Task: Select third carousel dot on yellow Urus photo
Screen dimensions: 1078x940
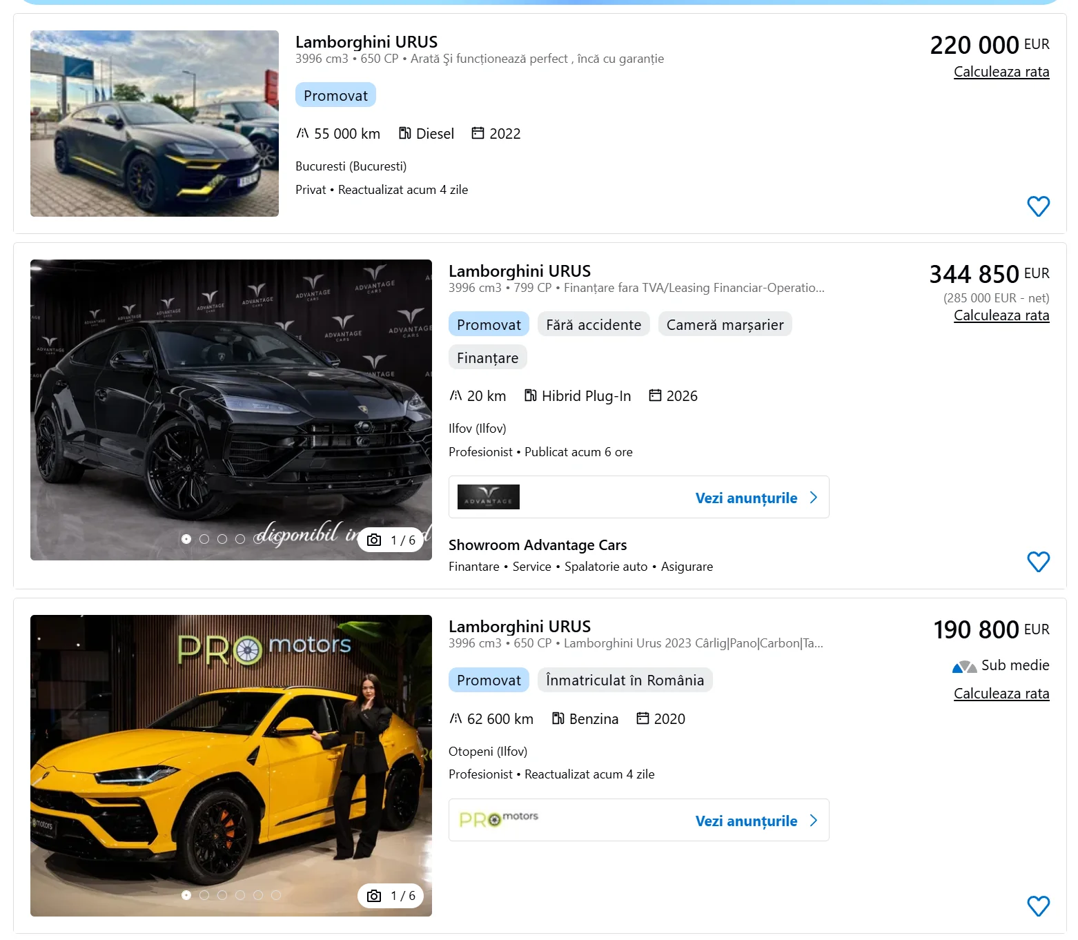Action: (x=222, y=895)
